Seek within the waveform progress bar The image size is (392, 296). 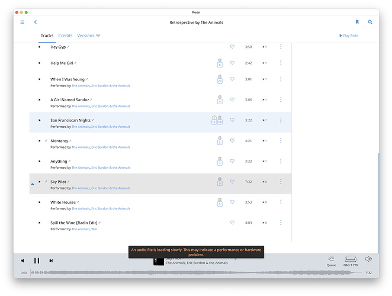tap(196, 272)
